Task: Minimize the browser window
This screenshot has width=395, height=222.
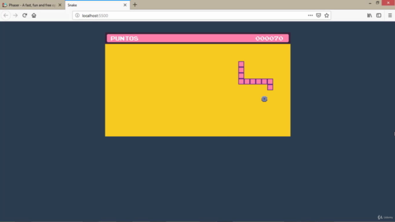Action: tap(370, 3)
